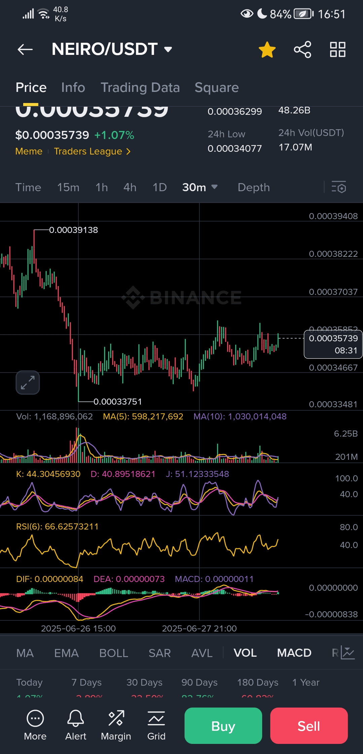Tap the red Sell button

pos(309,726)
